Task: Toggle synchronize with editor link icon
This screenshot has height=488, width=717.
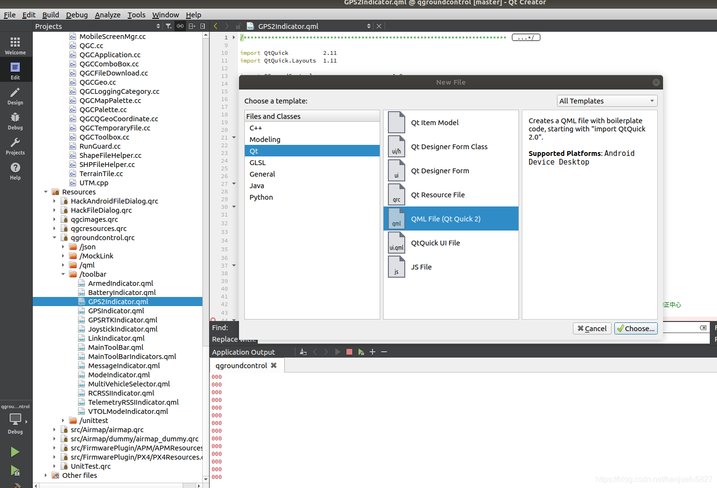Action: pyautogui.click(x=180, y=26)
